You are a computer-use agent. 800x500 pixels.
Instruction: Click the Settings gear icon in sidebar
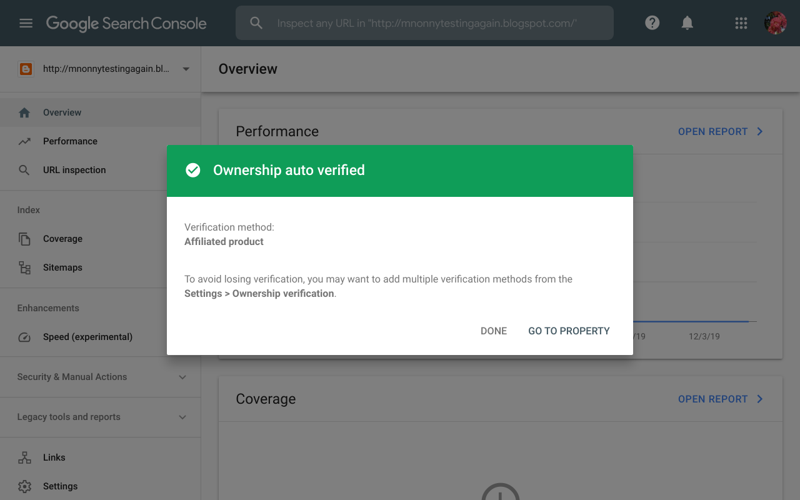tap(24, 486)
